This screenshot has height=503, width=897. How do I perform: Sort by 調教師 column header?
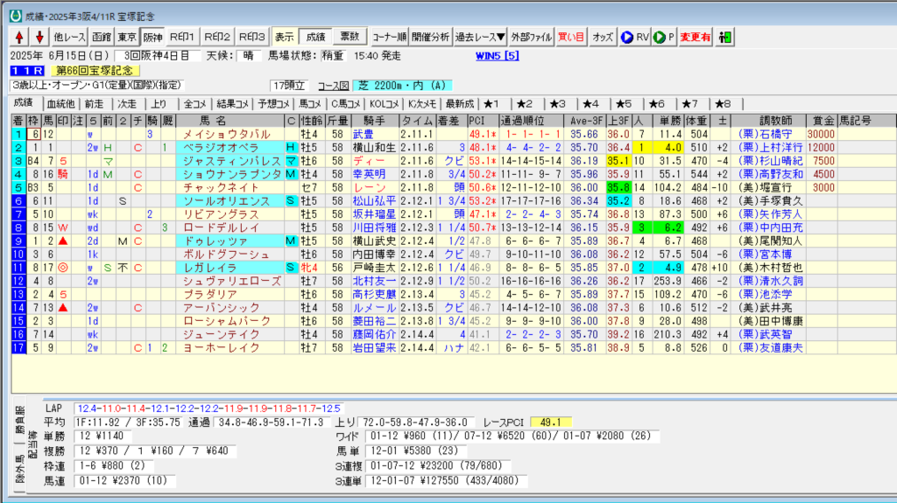tap(768, 121)
